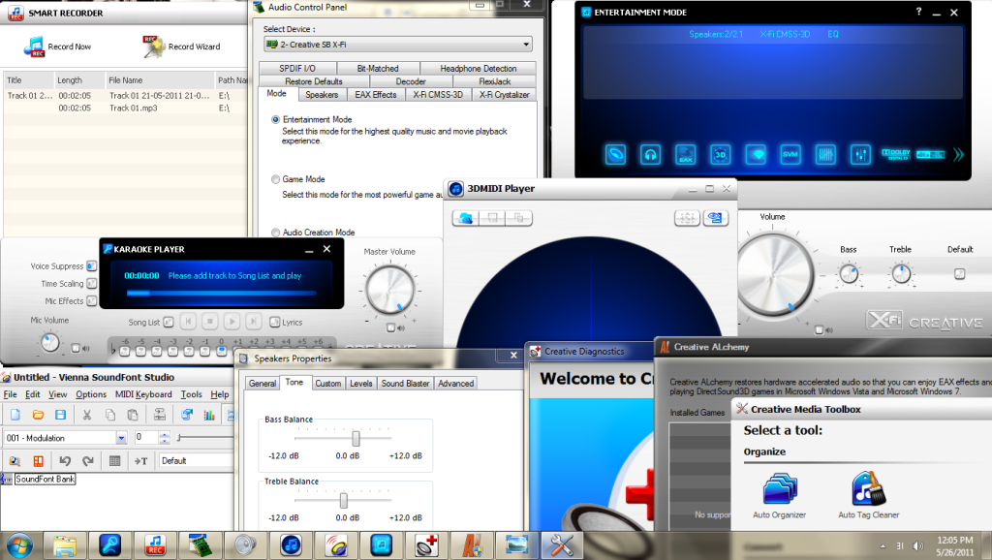Select the SoundFont Bank tree item
Viewport: 992px width, 560px height.
tap(45, 479)
